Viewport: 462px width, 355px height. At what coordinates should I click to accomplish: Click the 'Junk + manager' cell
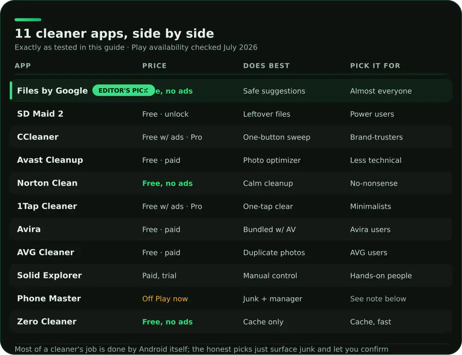[x=273, y=299]
